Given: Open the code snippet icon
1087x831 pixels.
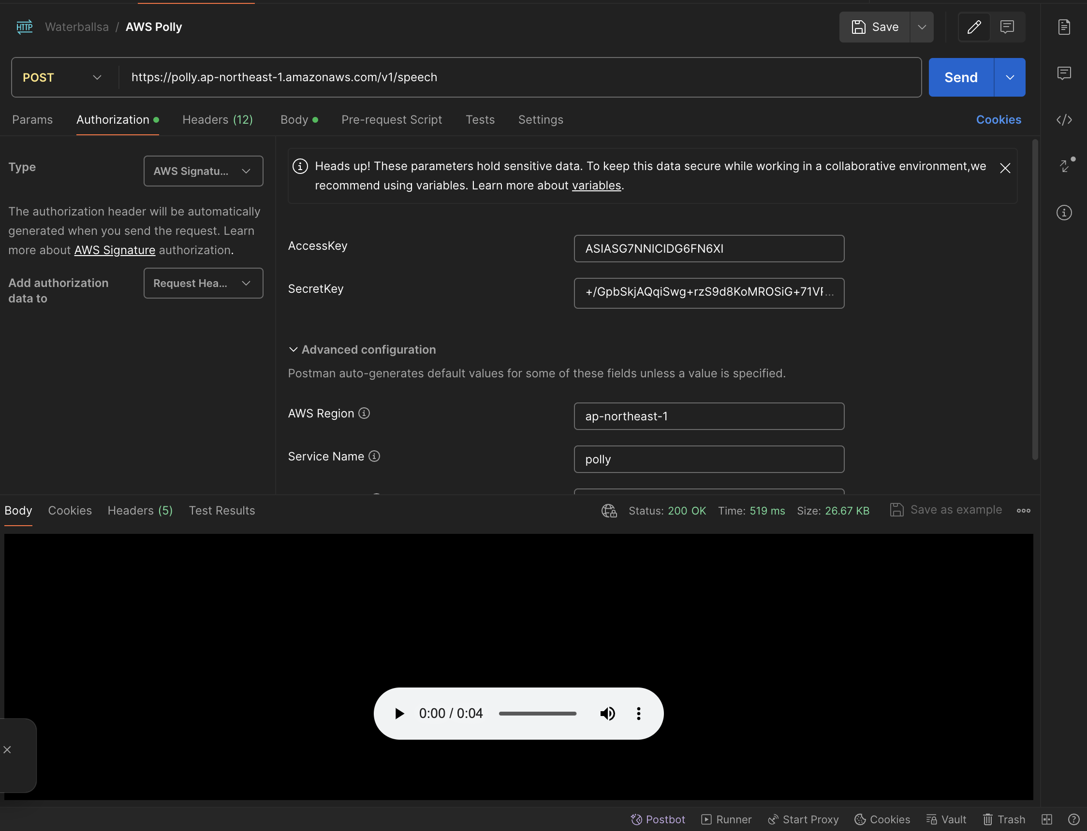Looking at the screenshot, I should pos(1064,120).
